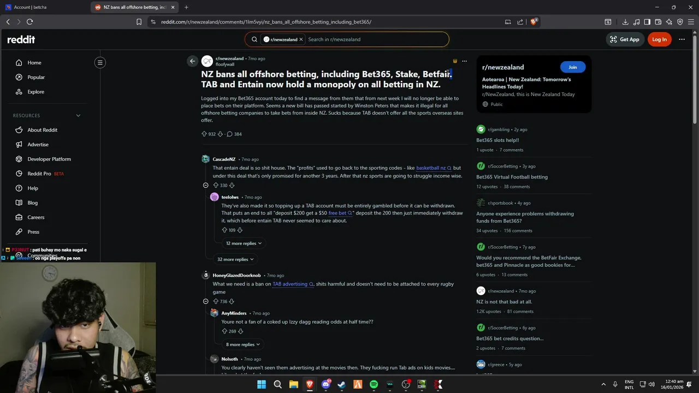Viewport: 699px width, 393px height.
Task: Upvote CascadeNZ's comment (330)
Action: [216, 185]
